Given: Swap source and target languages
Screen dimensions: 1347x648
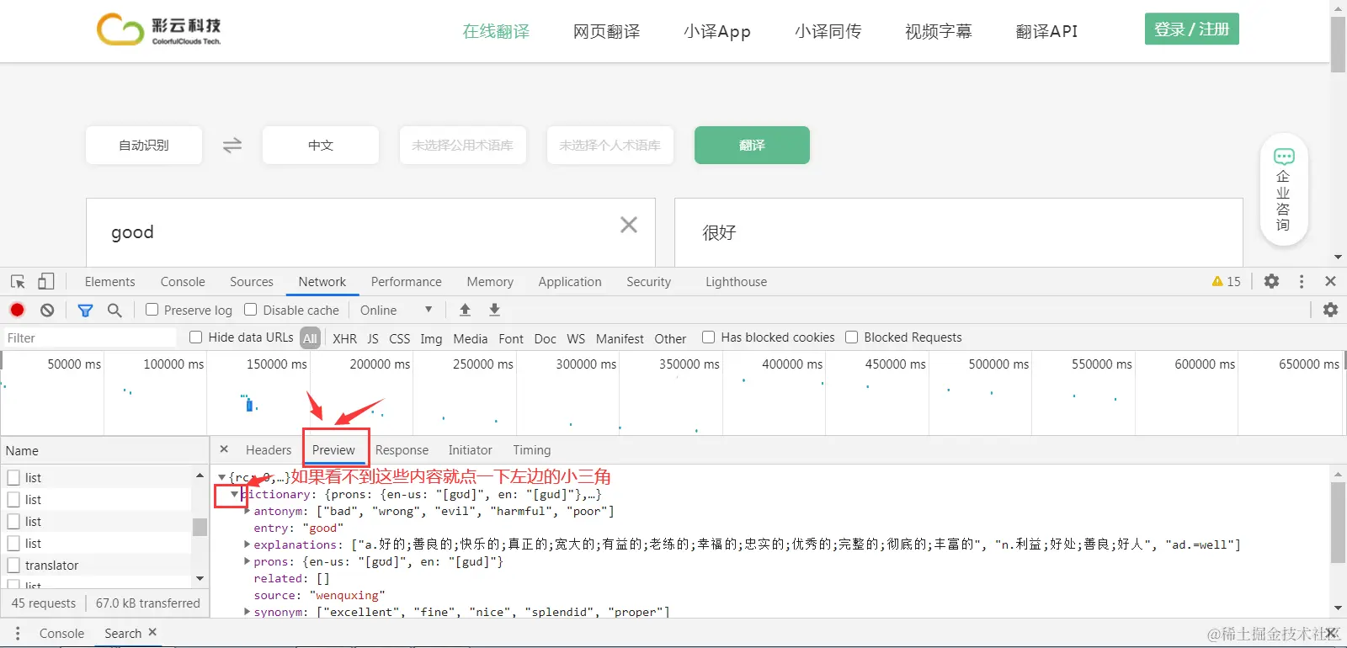Looking at the screenshot, I should pos(232,146).
